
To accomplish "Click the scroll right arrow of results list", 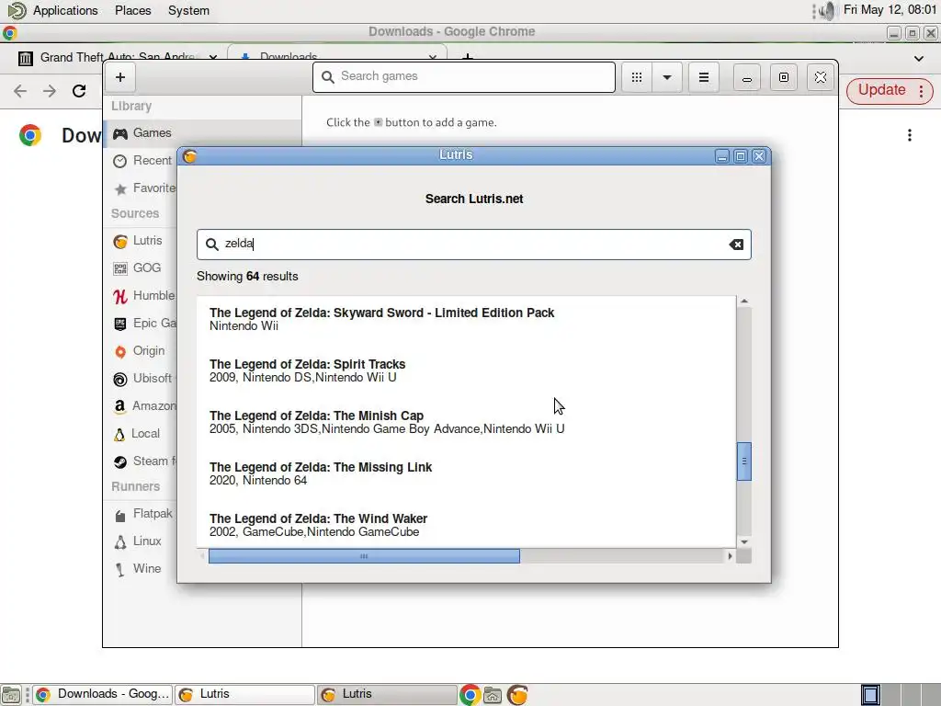I will pos(730,556).
